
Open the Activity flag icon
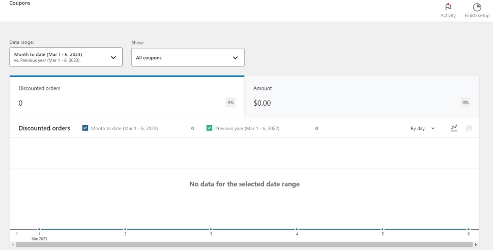tap(448, 7)
